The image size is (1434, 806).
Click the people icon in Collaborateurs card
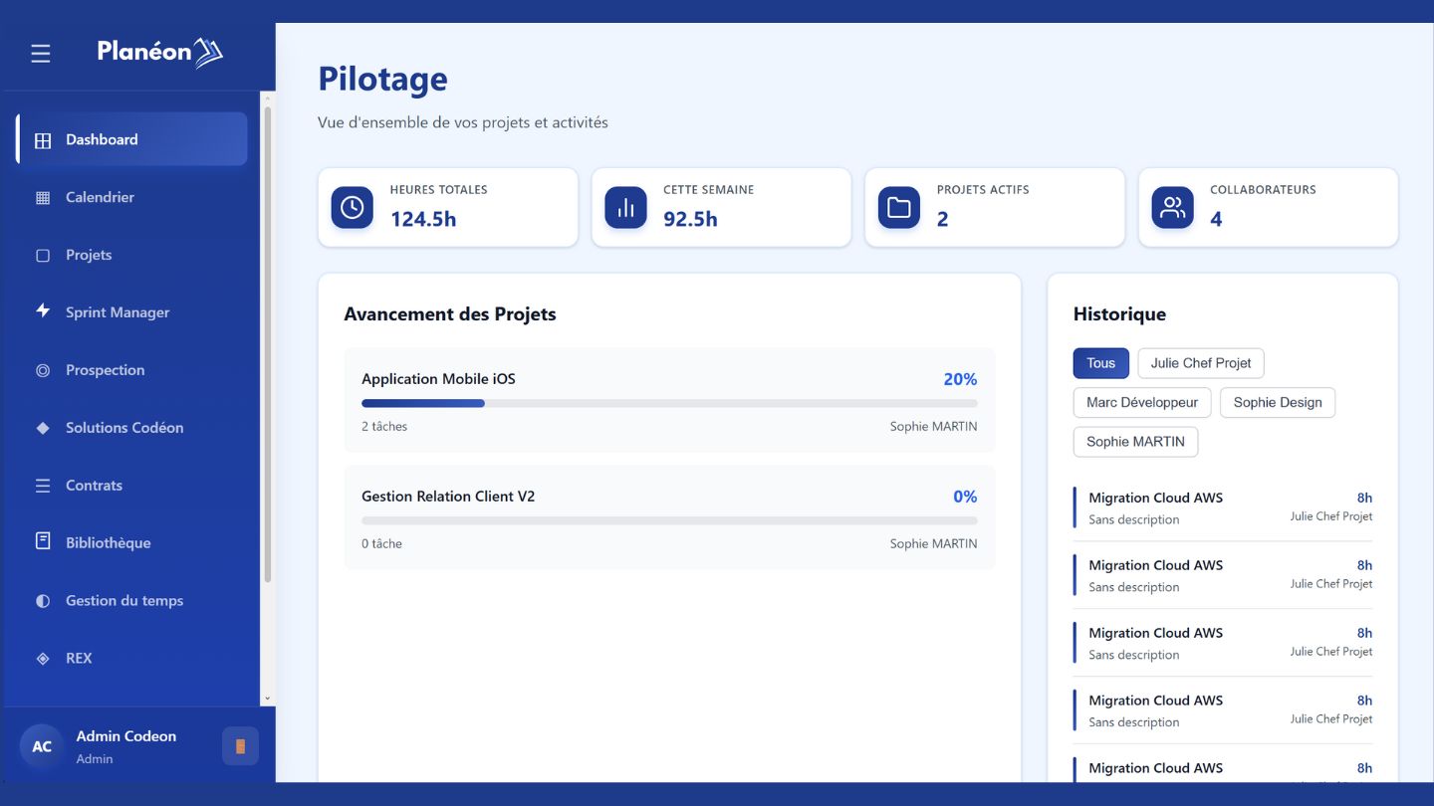pos(1173,207)
